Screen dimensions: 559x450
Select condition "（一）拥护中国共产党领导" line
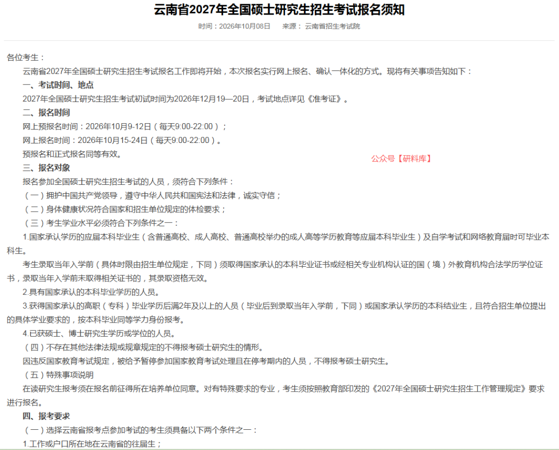click(153, 196)
